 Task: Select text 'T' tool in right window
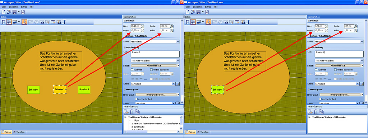click(x=248, y=22)
